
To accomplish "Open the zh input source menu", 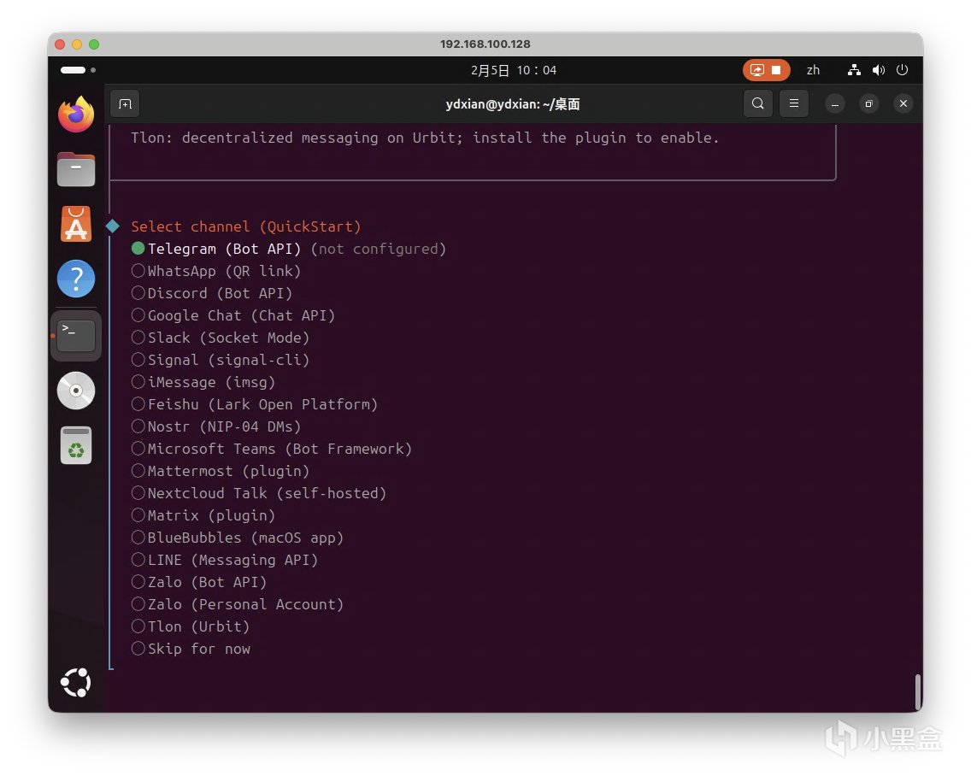I will click(813, 70).
